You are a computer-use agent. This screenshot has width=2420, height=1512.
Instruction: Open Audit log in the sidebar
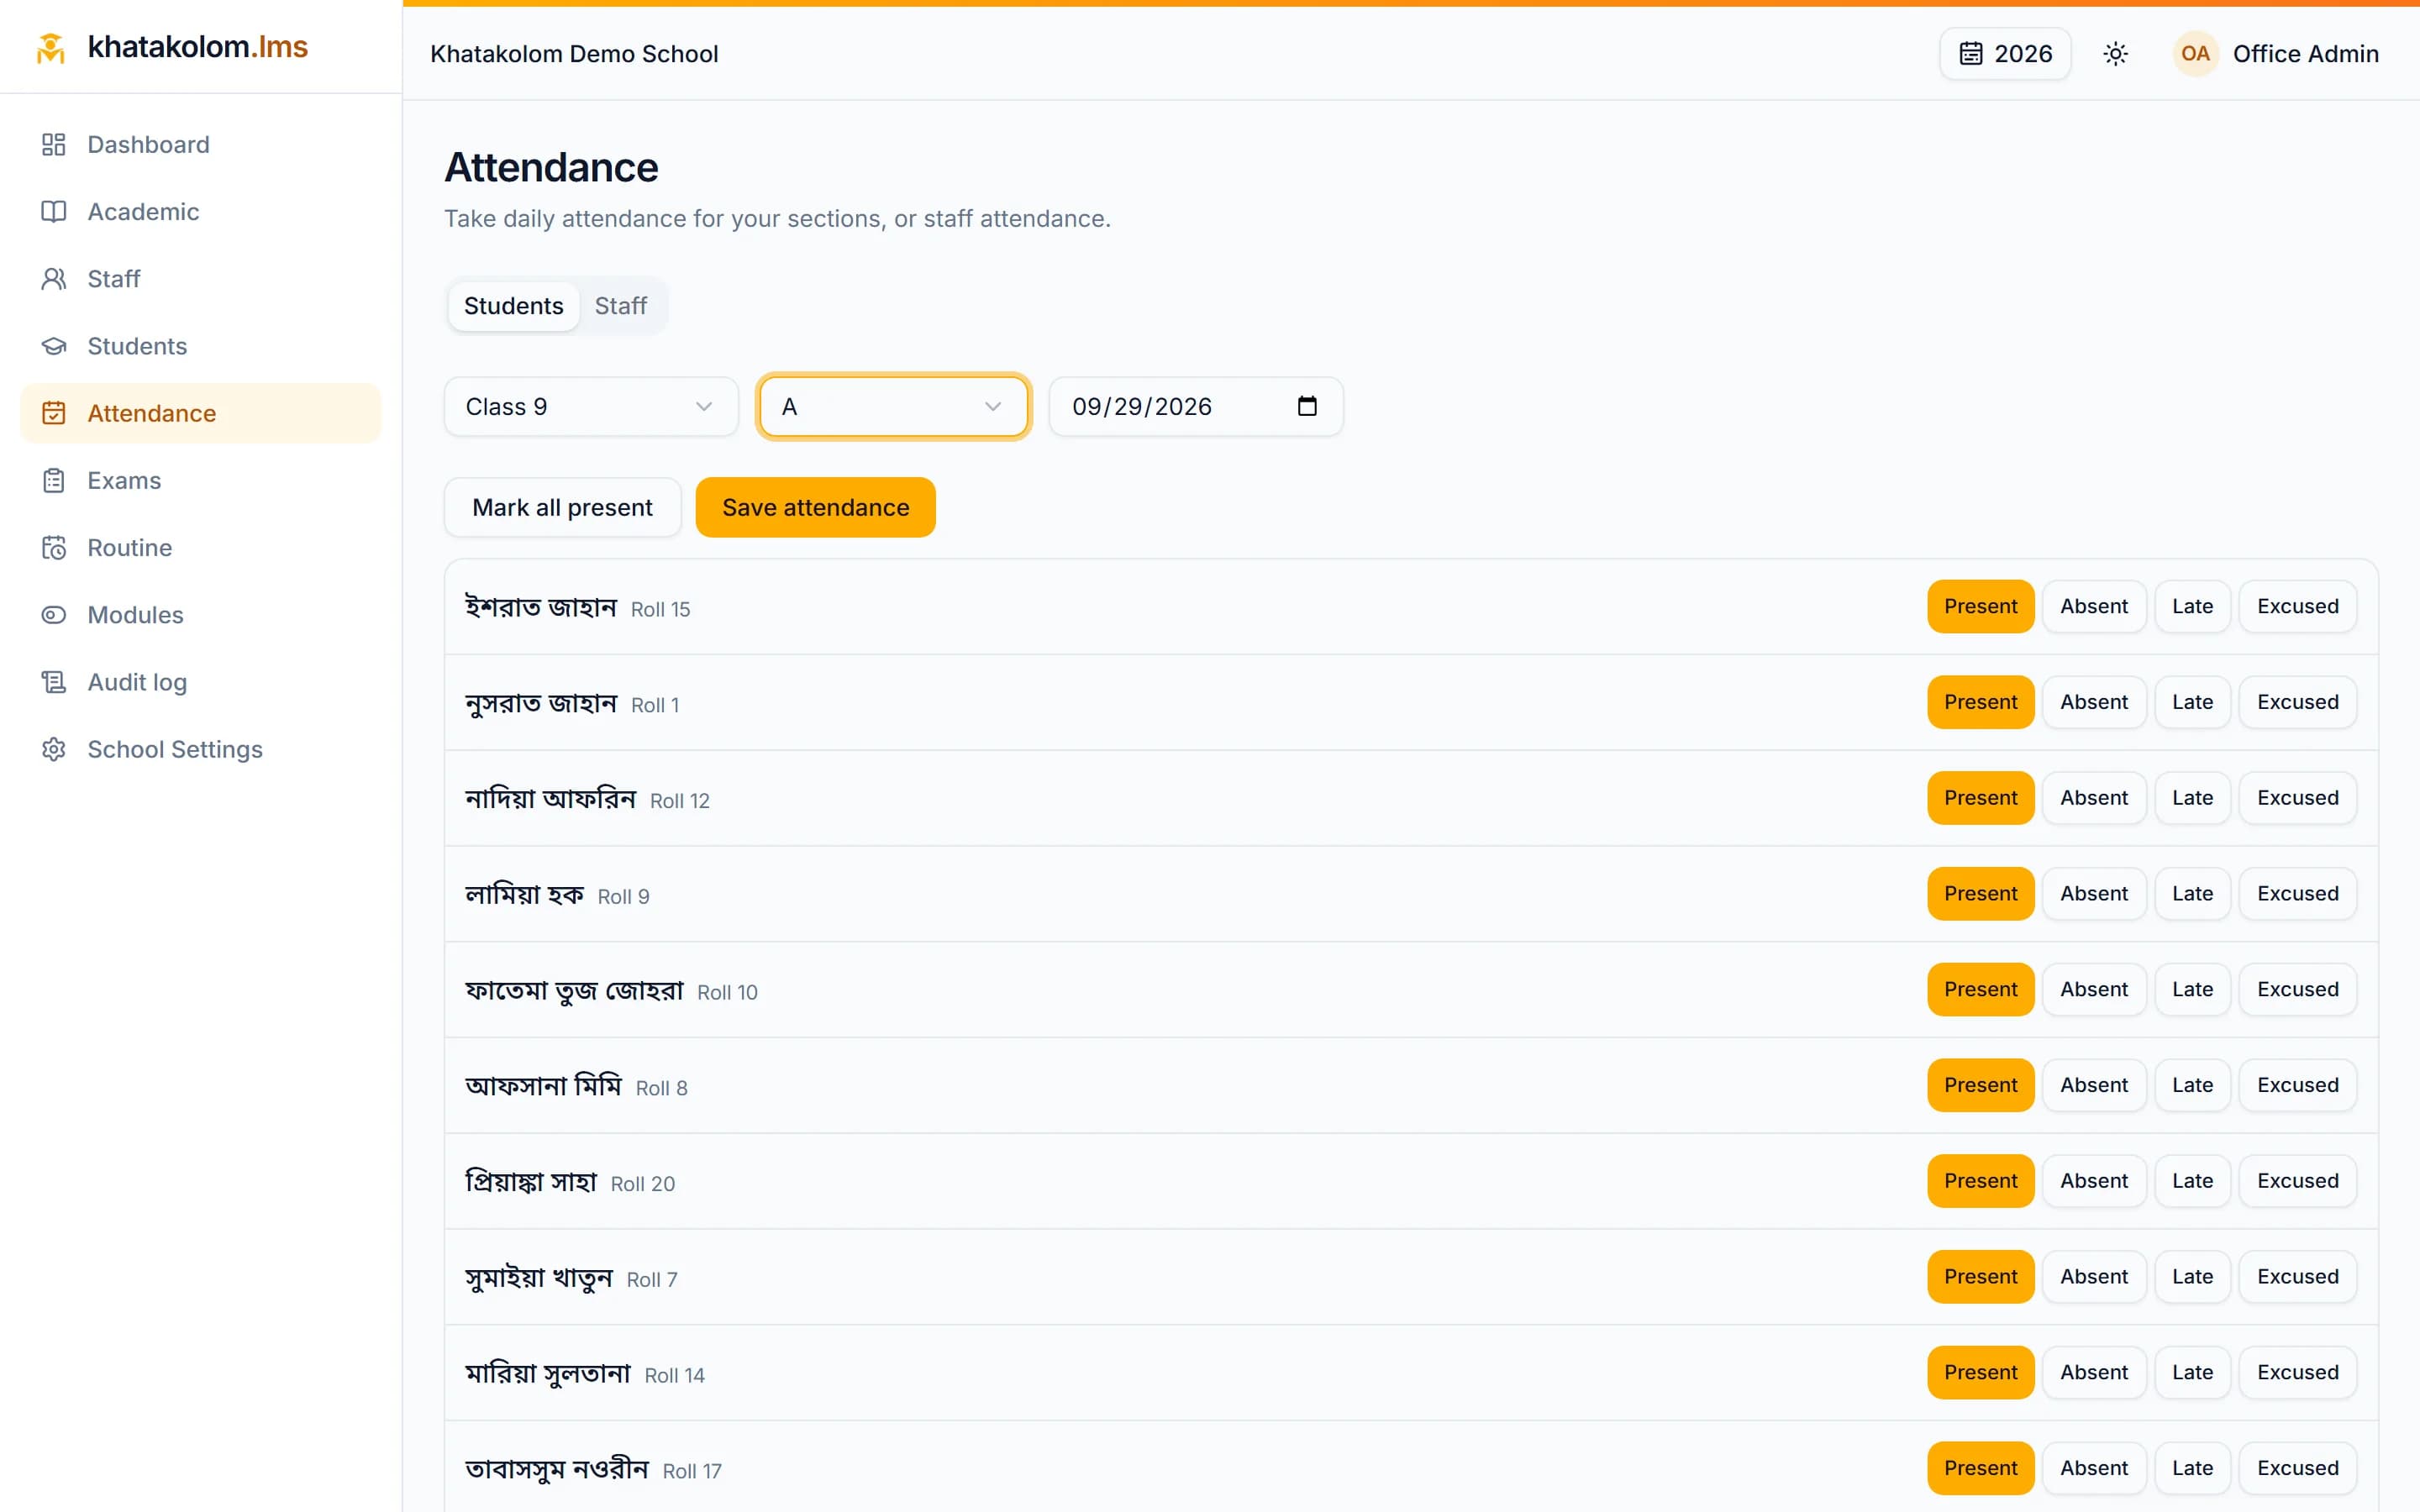tap(200, 682)
